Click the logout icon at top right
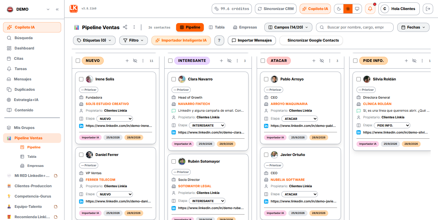 click(x=428, y=9)
